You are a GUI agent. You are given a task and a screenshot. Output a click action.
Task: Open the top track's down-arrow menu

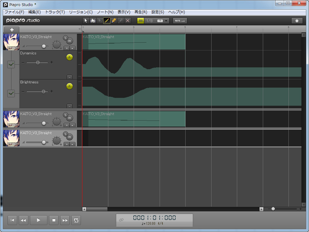72,48
